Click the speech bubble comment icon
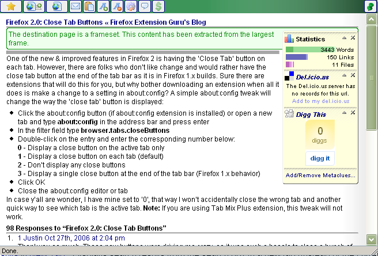This screenshot has height=256, width=378. click(144, 6)
